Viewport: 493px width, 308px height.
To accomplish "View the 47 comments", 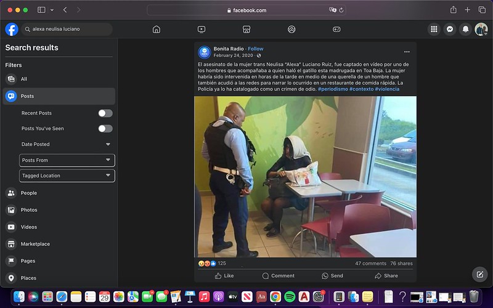I will (371, 264).
